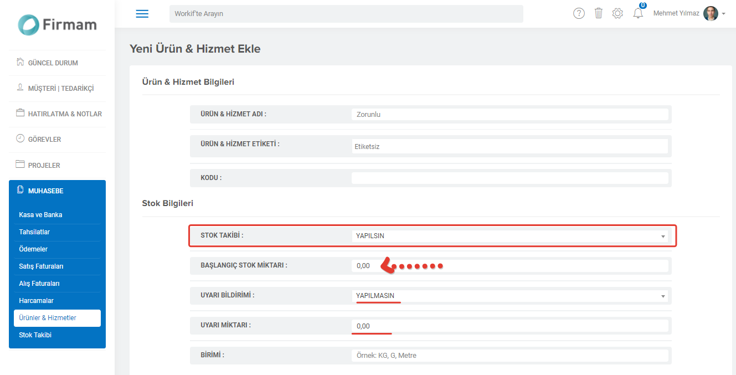Click the Başlangıç Stok Miktarı field
Screen dimensions: 736x375
pos(509,266)
